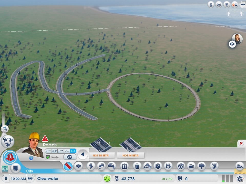Select the circular road drawing tool
The height and width of the screenshot is (184, 246).
point(73,151)
